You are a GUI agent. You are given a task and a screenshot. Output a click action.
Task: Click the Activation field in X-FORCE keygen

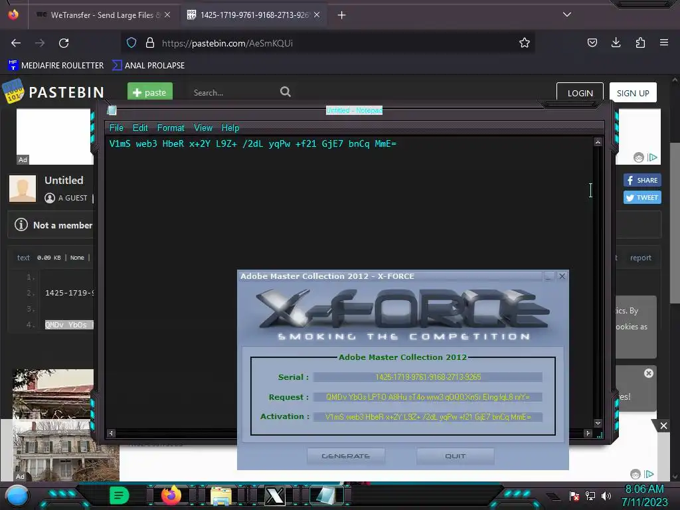[428, 417]
